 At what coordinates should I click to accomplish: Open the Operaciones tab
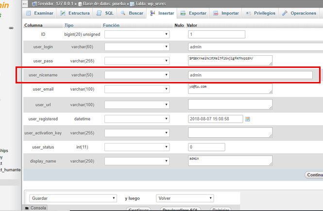[x=299, y=13]
